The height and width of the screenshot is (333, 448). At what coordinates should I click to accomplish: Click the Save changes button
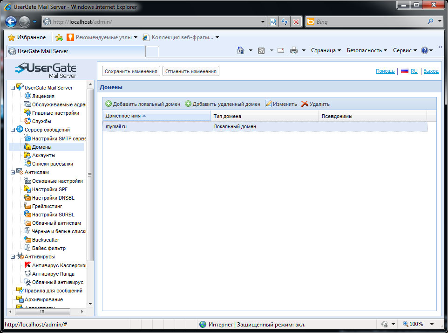[131, 71]
